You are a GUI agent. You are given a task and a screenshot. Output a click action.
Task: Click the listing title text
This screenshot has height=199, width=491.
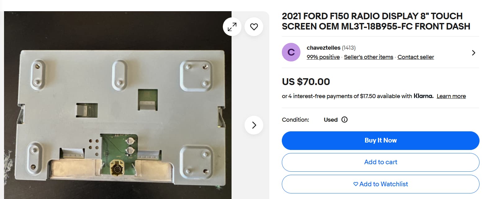[x=376, y=21]
